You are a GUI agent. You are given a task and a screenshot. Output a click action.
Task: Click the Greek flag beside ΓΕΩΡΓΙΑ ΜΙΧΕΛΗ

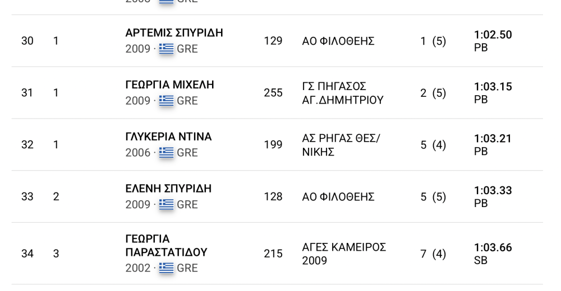pos(166,101)
